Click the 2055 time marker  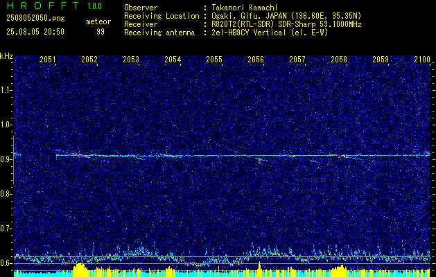pyautogui.click(x=214, y=59)
